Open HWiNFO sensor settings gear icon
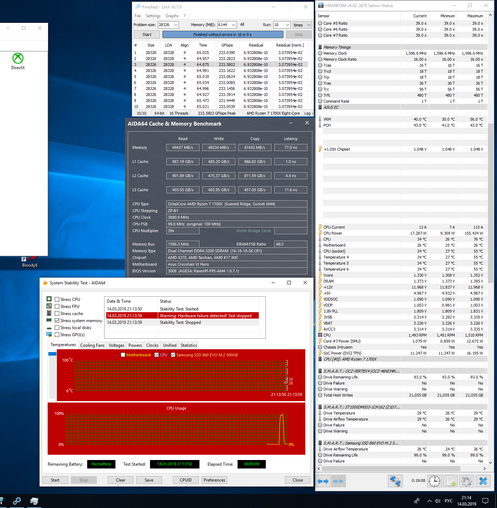Screen dimensions: 497x508 pos(466,481)
